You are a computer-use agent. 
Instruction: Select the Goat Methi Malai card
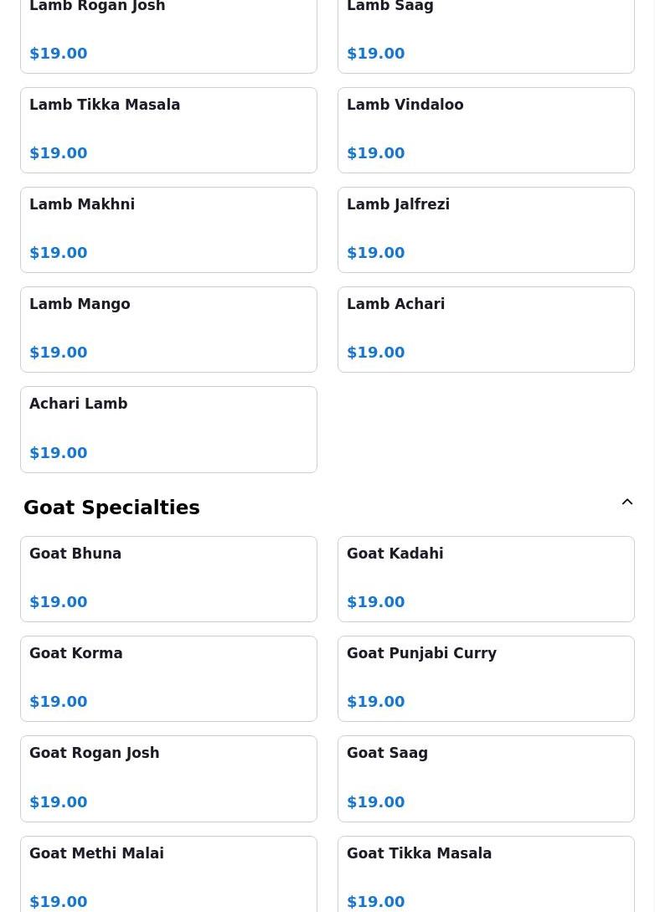coord(168,875)
